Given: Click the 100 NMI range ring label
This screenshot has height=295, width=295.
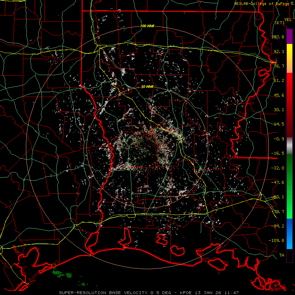Looking at the screenshot, I should [x=147, y=26].
